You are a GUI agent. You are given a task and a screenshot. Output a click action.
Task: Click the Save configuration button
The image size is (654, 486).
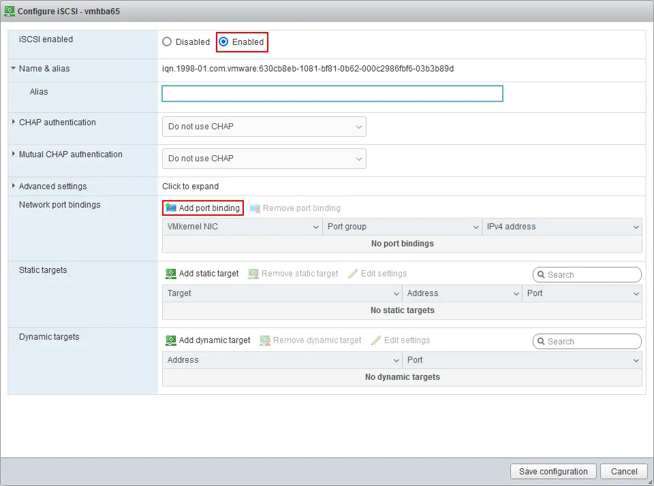point(552,471)
